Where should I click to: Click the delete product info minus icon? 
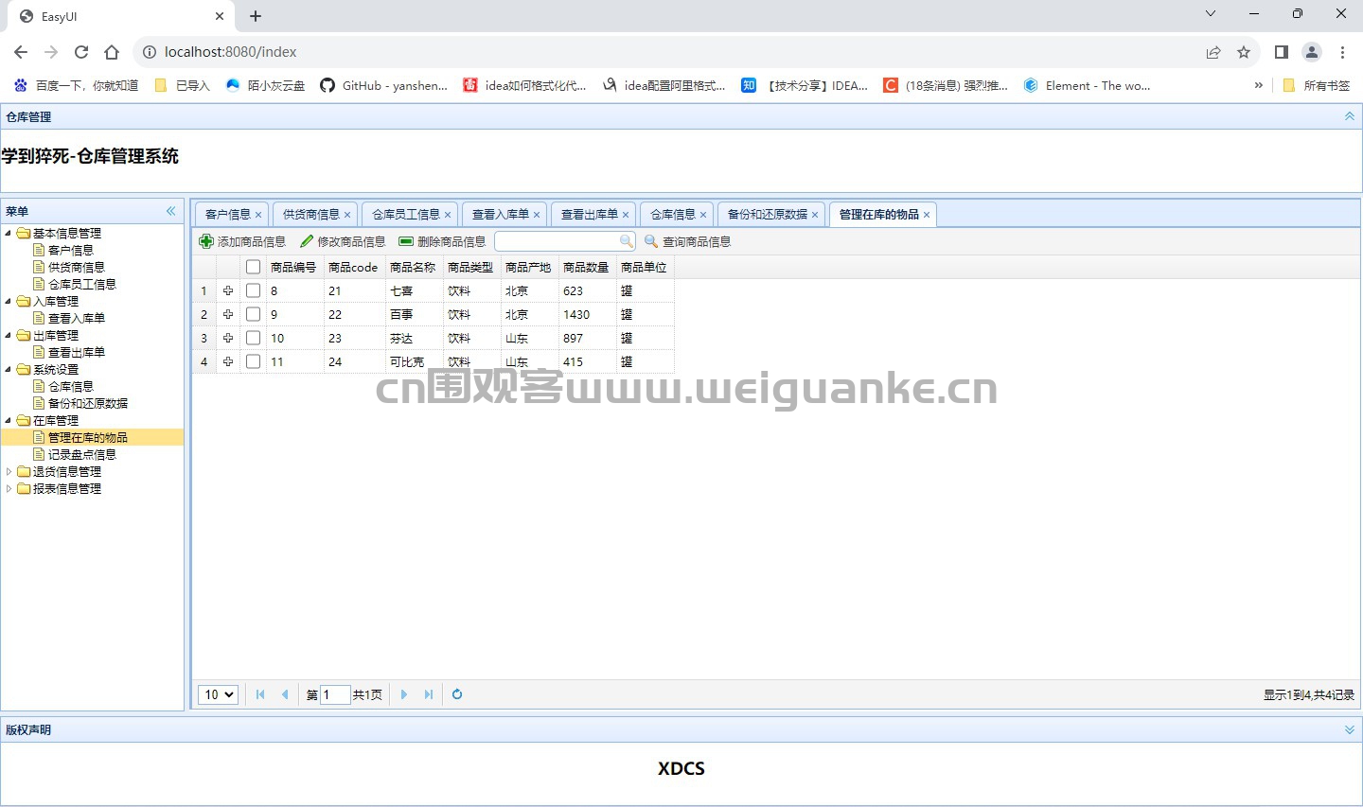[406, 241]
